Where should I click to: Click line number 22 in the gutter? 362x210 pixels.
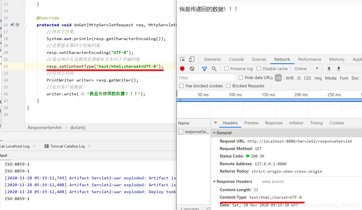pyautogui.click(x=6, y=66)
